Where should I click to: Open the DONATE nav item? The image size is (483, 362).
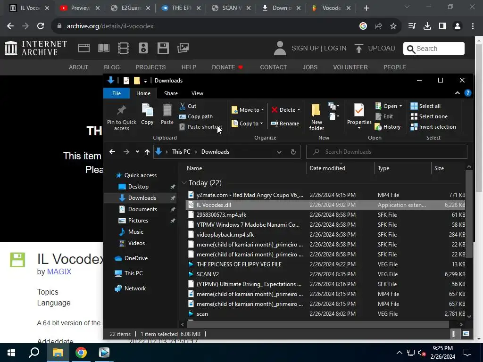coord(227,67)
